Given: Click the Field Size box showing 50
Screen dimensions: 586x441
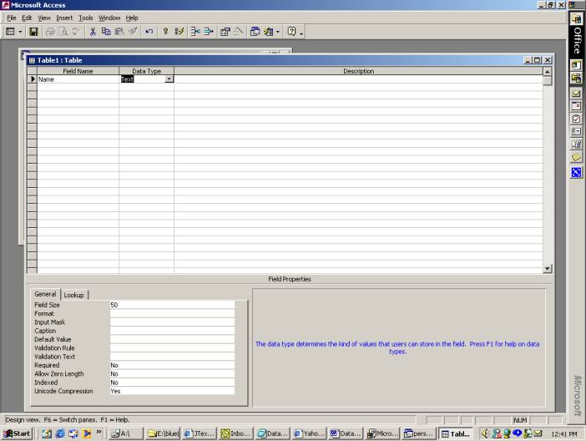Looking at the screenshot, I should (172, 305).
